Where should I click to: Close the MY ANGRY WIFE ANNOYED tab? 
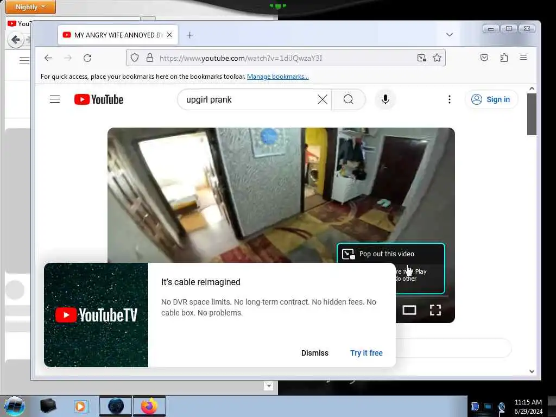click(169, 35)
